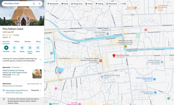Viewport: 174px width, 105px height.
Task: Open Tu-Noi Korean Roasted Pork marker
Action: point(156,8)
